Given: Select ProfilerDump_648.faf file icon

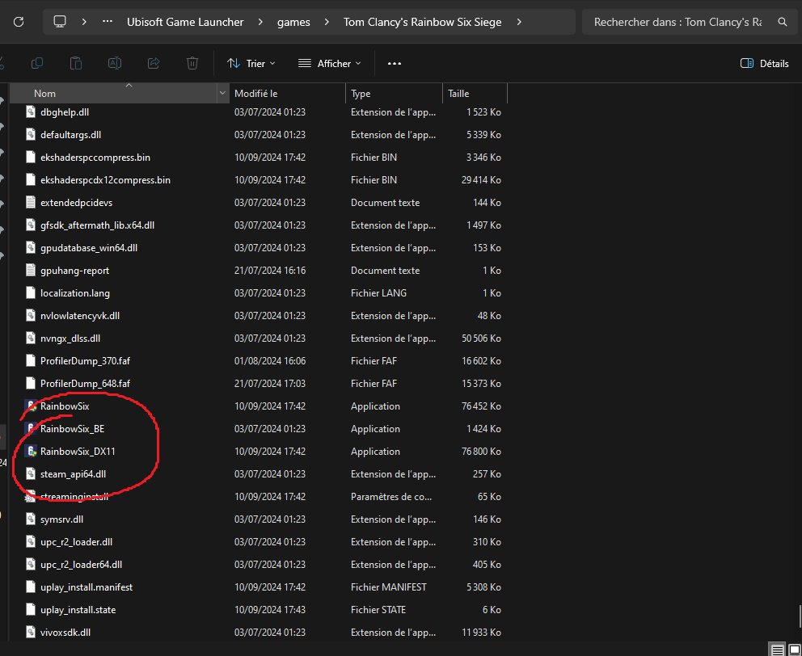Looking at the screenshot, I should click(x=32, y=384).
